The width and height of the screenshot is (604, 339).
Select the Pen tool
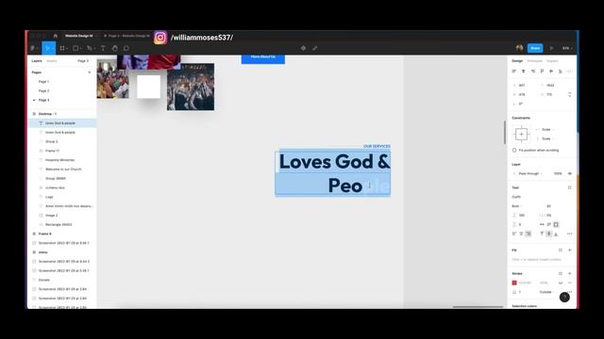point(90,48)
